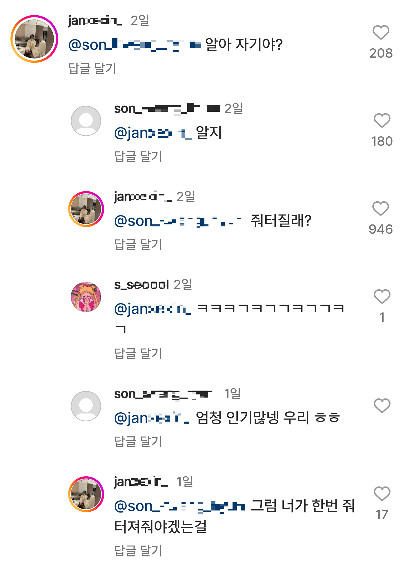Open the @son_ mention before "그럼 너가 한번"

pos(180,506)
